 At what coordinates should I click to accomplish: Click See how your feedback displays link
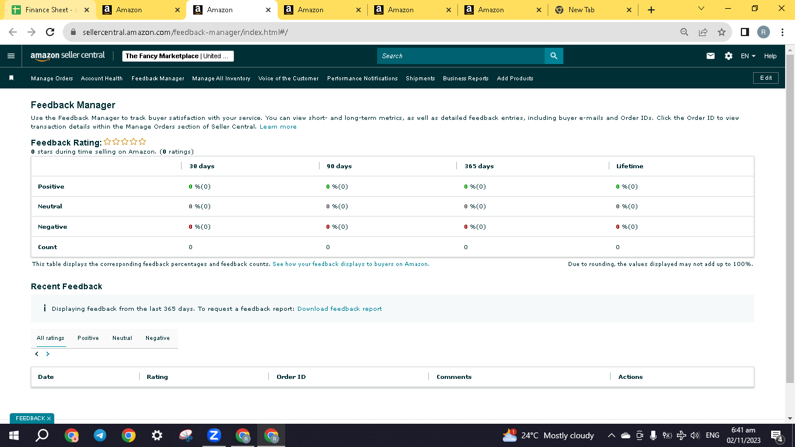point(351,264)
